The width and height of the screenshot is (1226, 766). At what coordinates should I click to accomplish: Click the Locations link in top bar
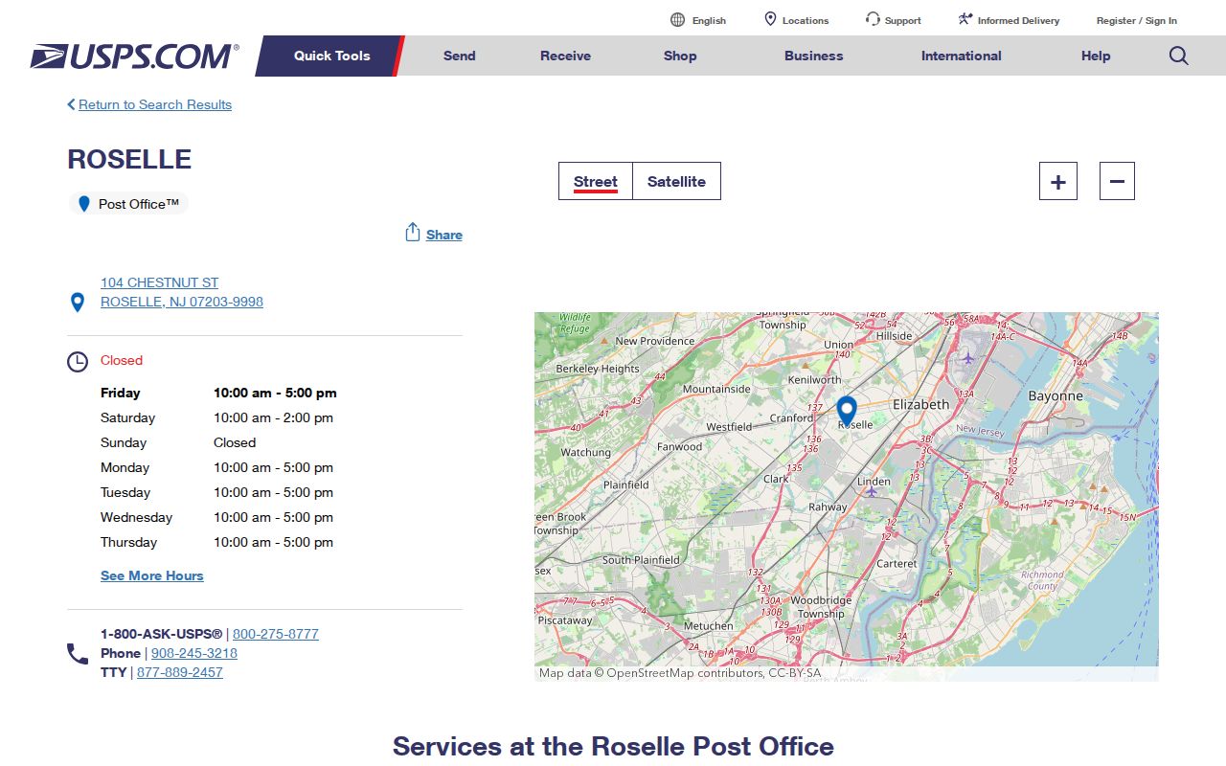[x=806, y=20]
